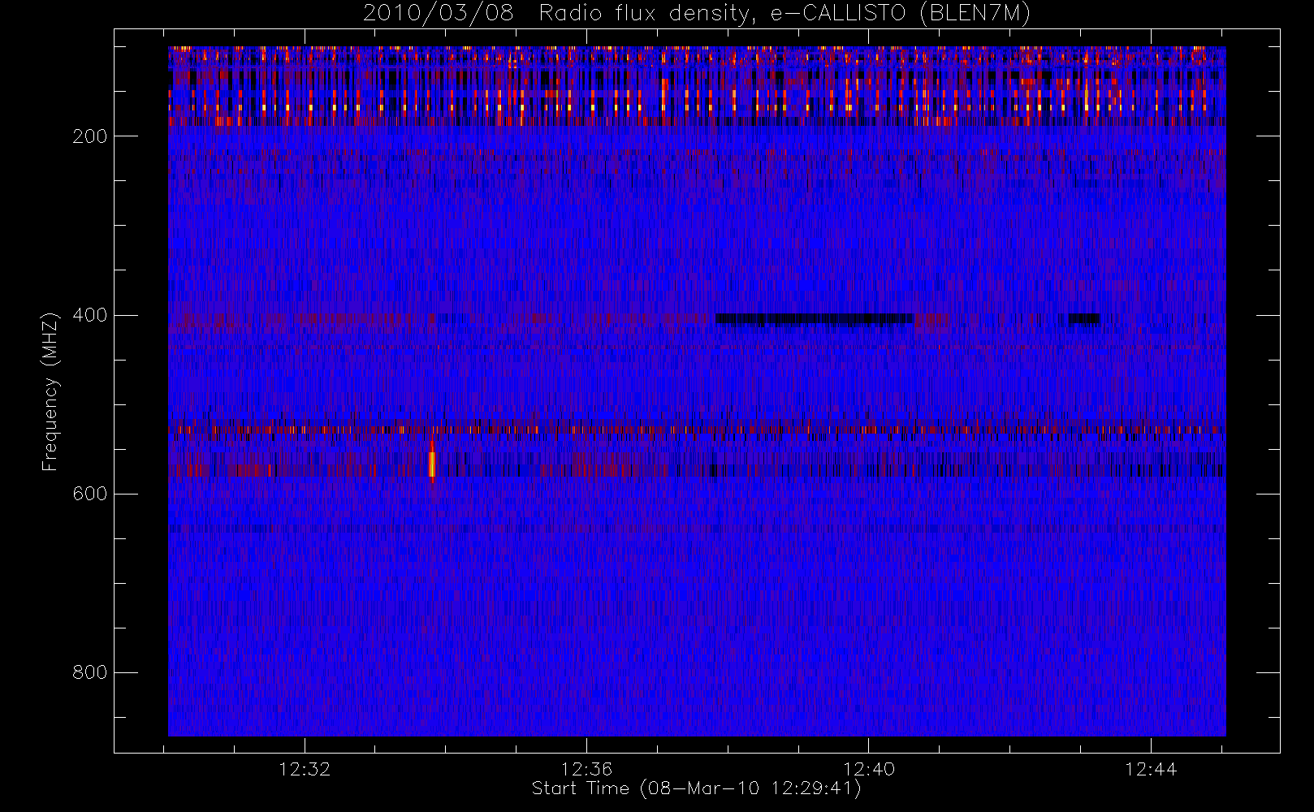Click the 'Start Time (08-Mar-10 12:29:41)' label
The height and width of the screenshot is (812, 1314).
click(696, 788)
